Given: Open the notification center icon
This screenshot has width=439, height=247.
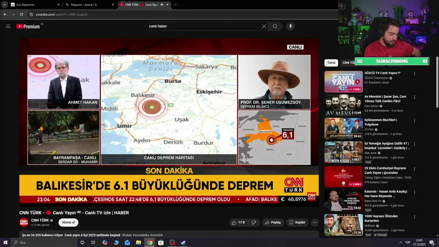Looking at the screenshot, I should [x=432, y=243].
